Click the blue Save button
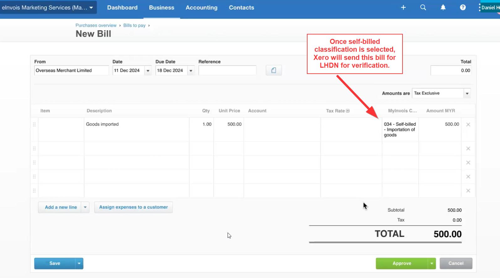The height and width of the screenshot is (278, 500). 55,263
